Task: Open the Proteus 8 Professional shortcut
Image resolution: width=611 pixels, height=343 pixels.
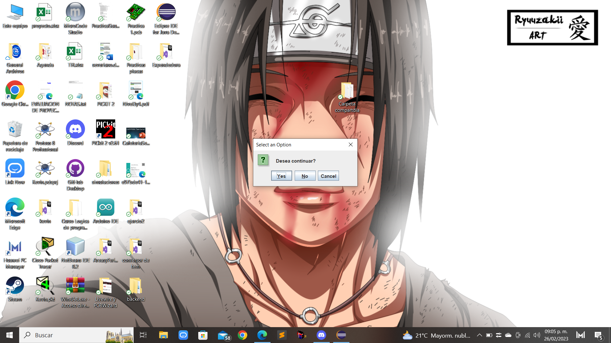Action: [45, 130]
